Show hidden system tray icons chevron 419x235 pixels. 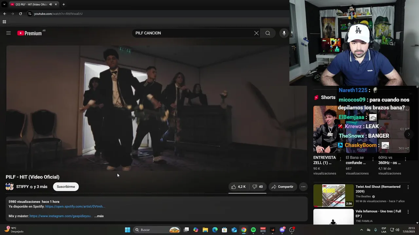click(361, 230)
